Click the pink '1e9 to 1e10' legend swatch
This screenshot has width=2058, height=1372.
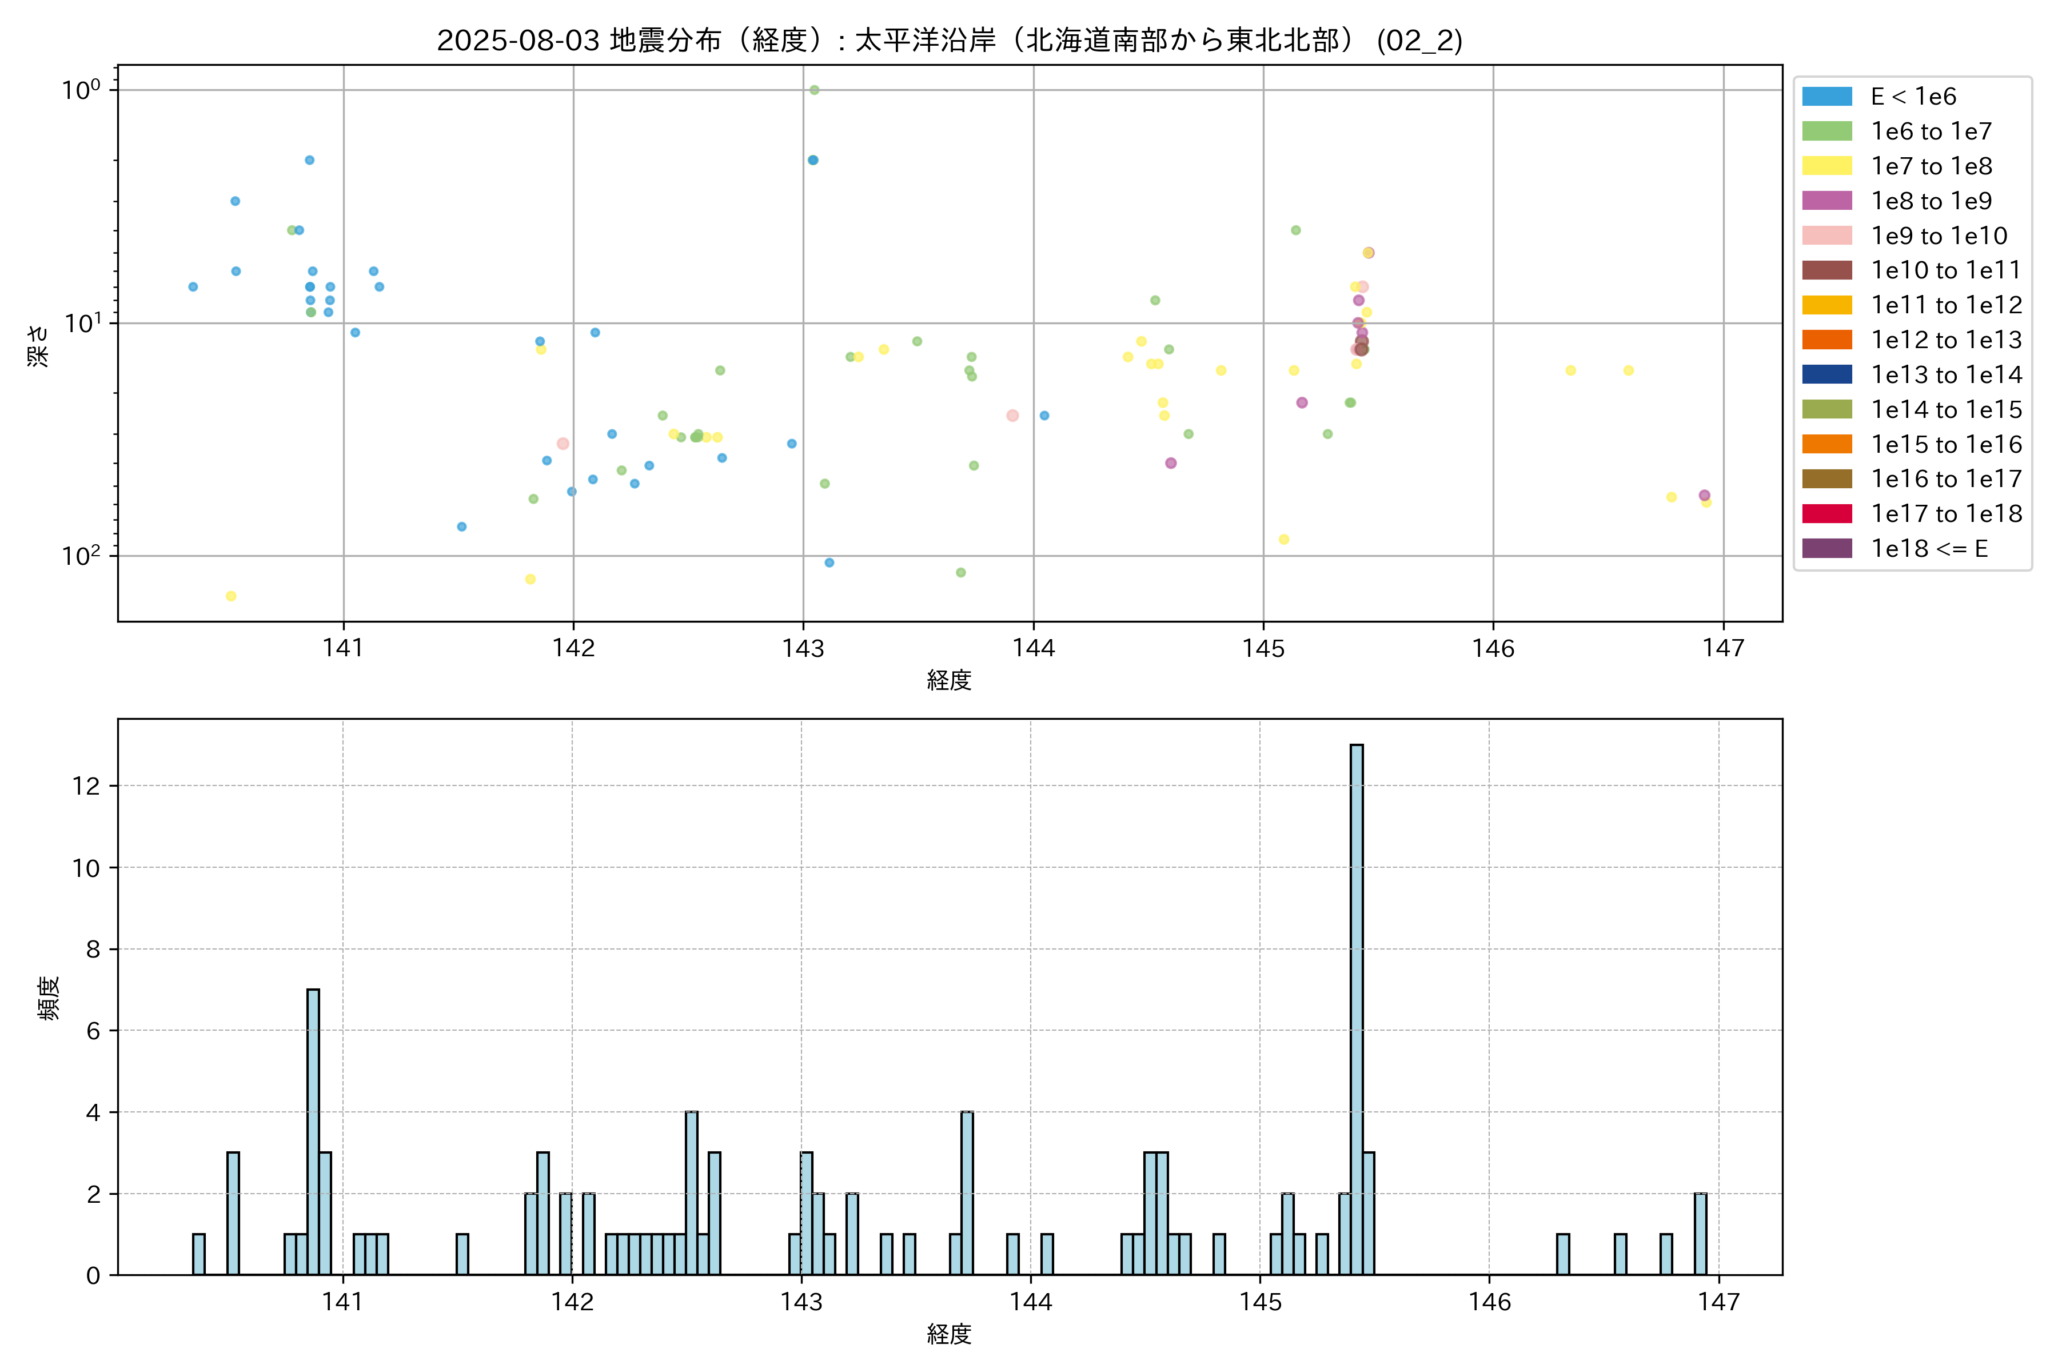(x=1826, y=236)
